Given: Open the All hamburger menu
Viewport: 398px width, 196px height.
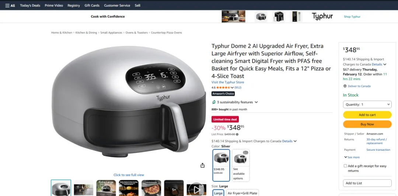Looking at the screenshot, I should click(x=10, y=5).
